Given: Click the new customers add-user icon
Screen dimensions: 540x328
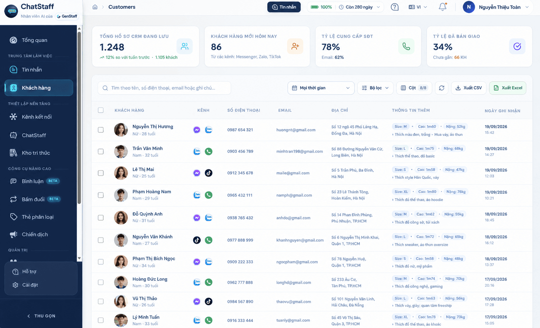Looking at the screenshot, I should pyautogui.click(x=295, y=46).
